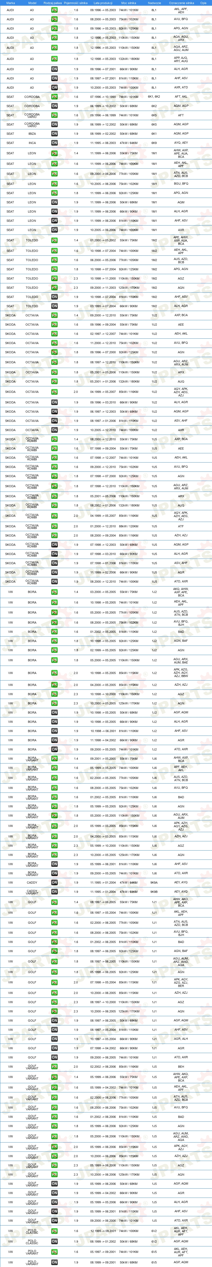The image size is (212, 1267).
Task: Click the Oznaczenie silnika column header
Action: click(181, 3)
